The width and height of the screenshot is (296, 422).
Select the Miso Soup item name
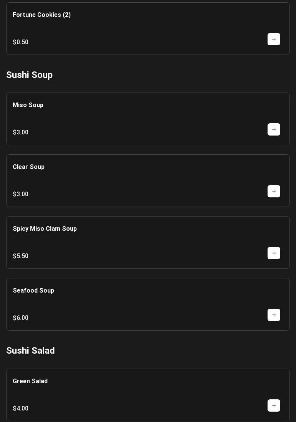[28, 105]
